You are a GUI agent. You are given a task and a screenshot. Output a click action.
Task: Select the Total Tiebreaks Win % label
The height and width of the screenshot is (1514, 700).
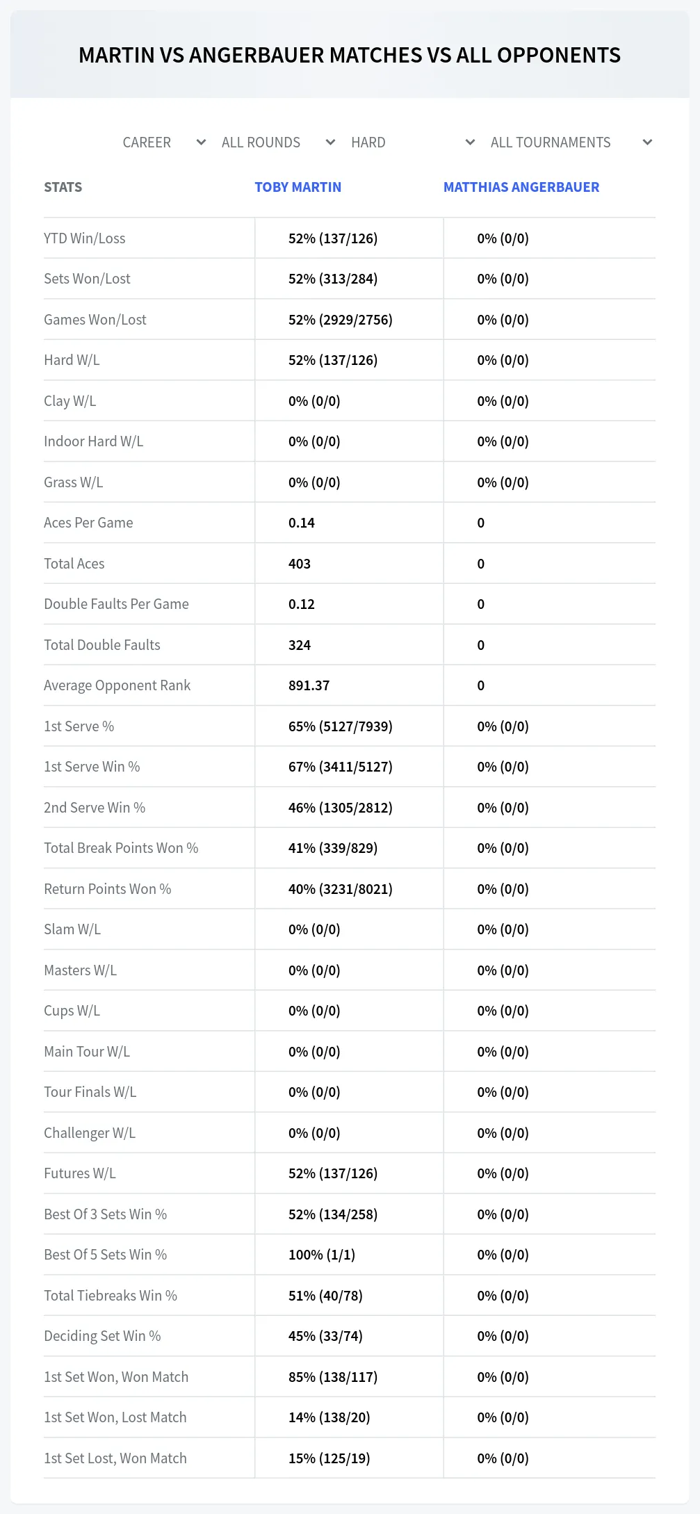click(111, 1296)
